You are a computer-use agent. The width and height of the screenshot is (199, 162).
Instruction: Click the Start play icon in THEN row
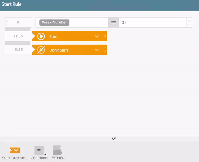(x=41, y=36)
